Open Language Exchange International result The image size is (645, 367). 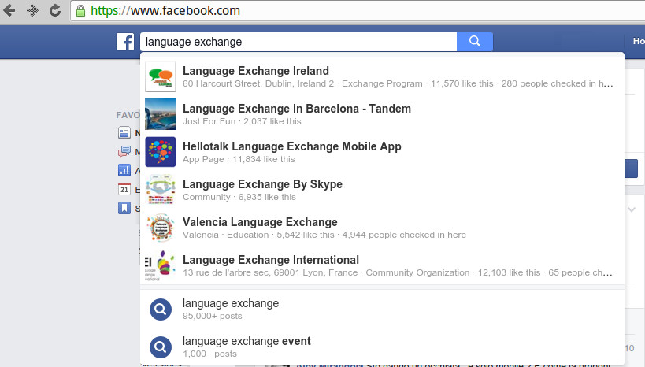(382, 265)
